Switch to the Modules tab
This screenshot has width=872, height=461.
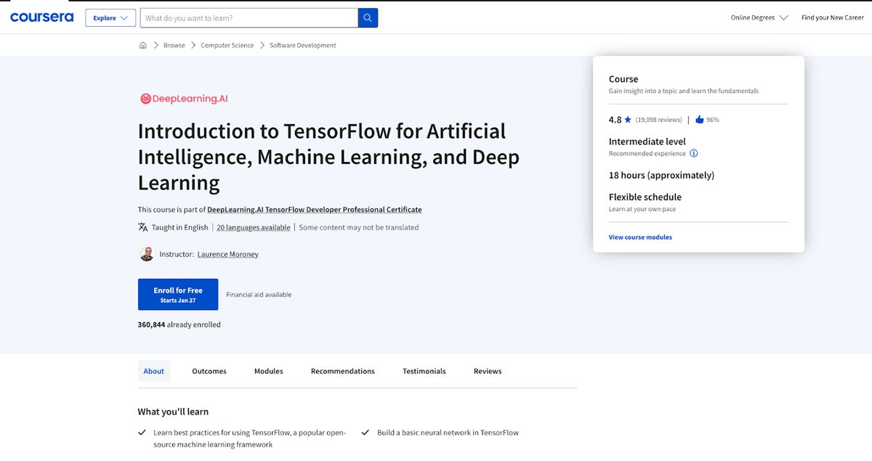(x=269, y=371)
